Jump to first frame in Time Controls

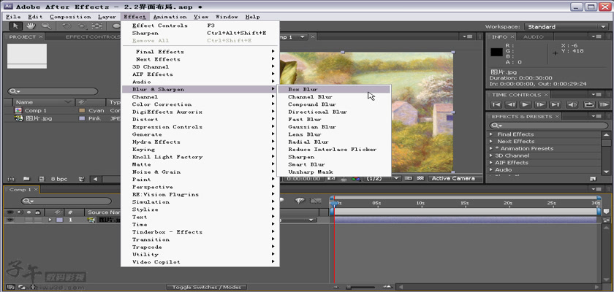click(496, 104)
